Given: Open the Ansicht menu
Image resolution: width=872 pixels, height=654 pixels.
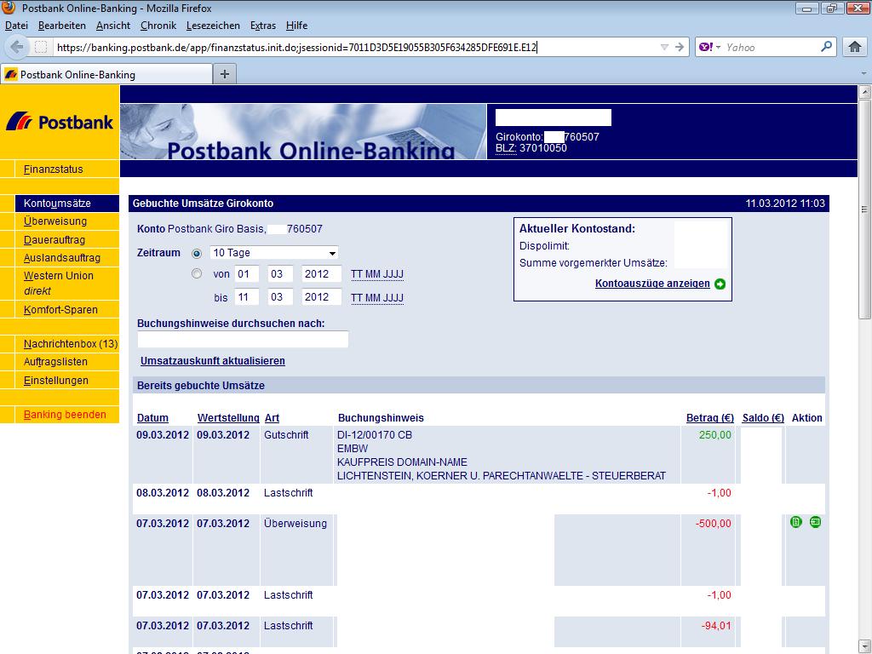Looking at the screenshot, I should [113, 26].
